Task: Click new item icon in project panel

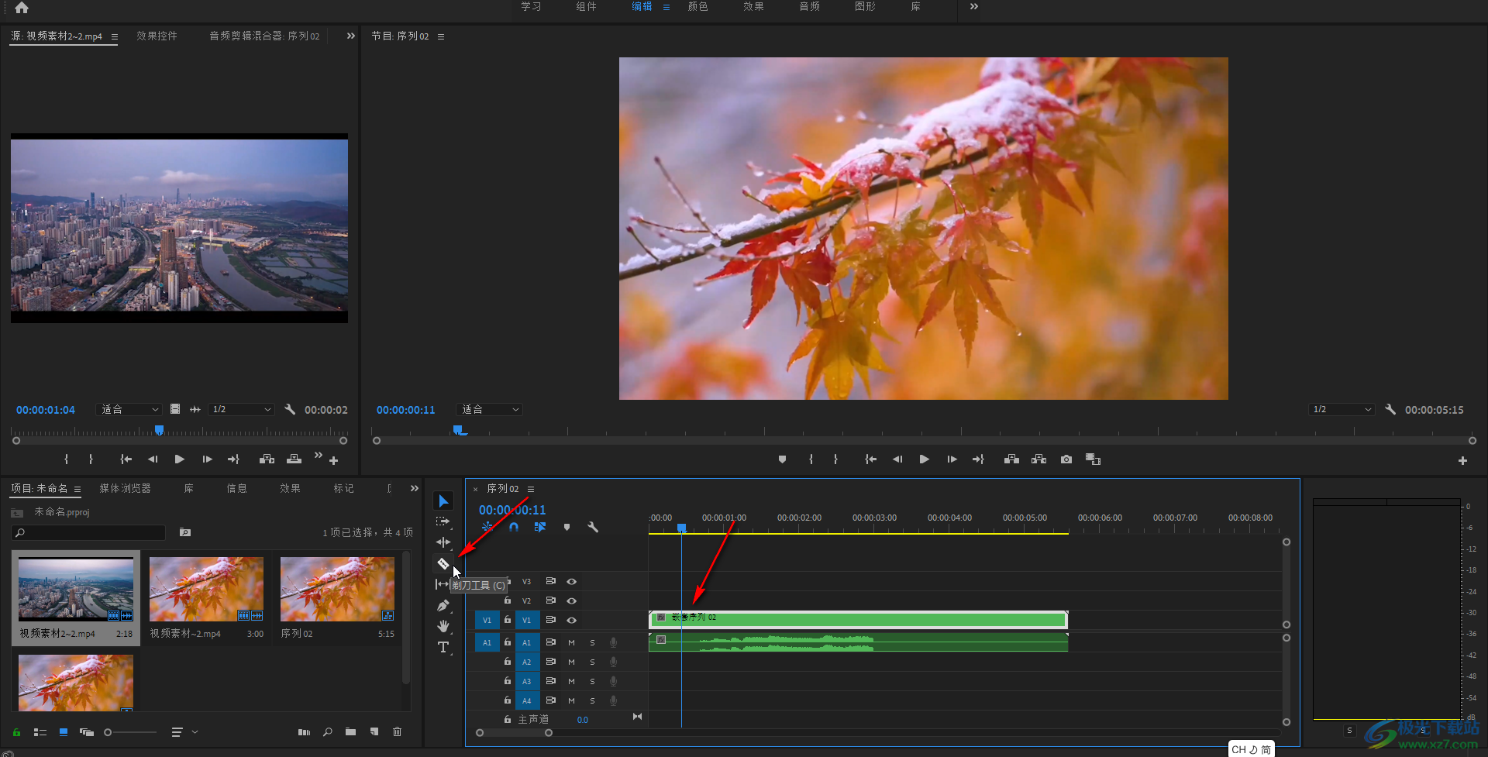Action: (374, 732)
